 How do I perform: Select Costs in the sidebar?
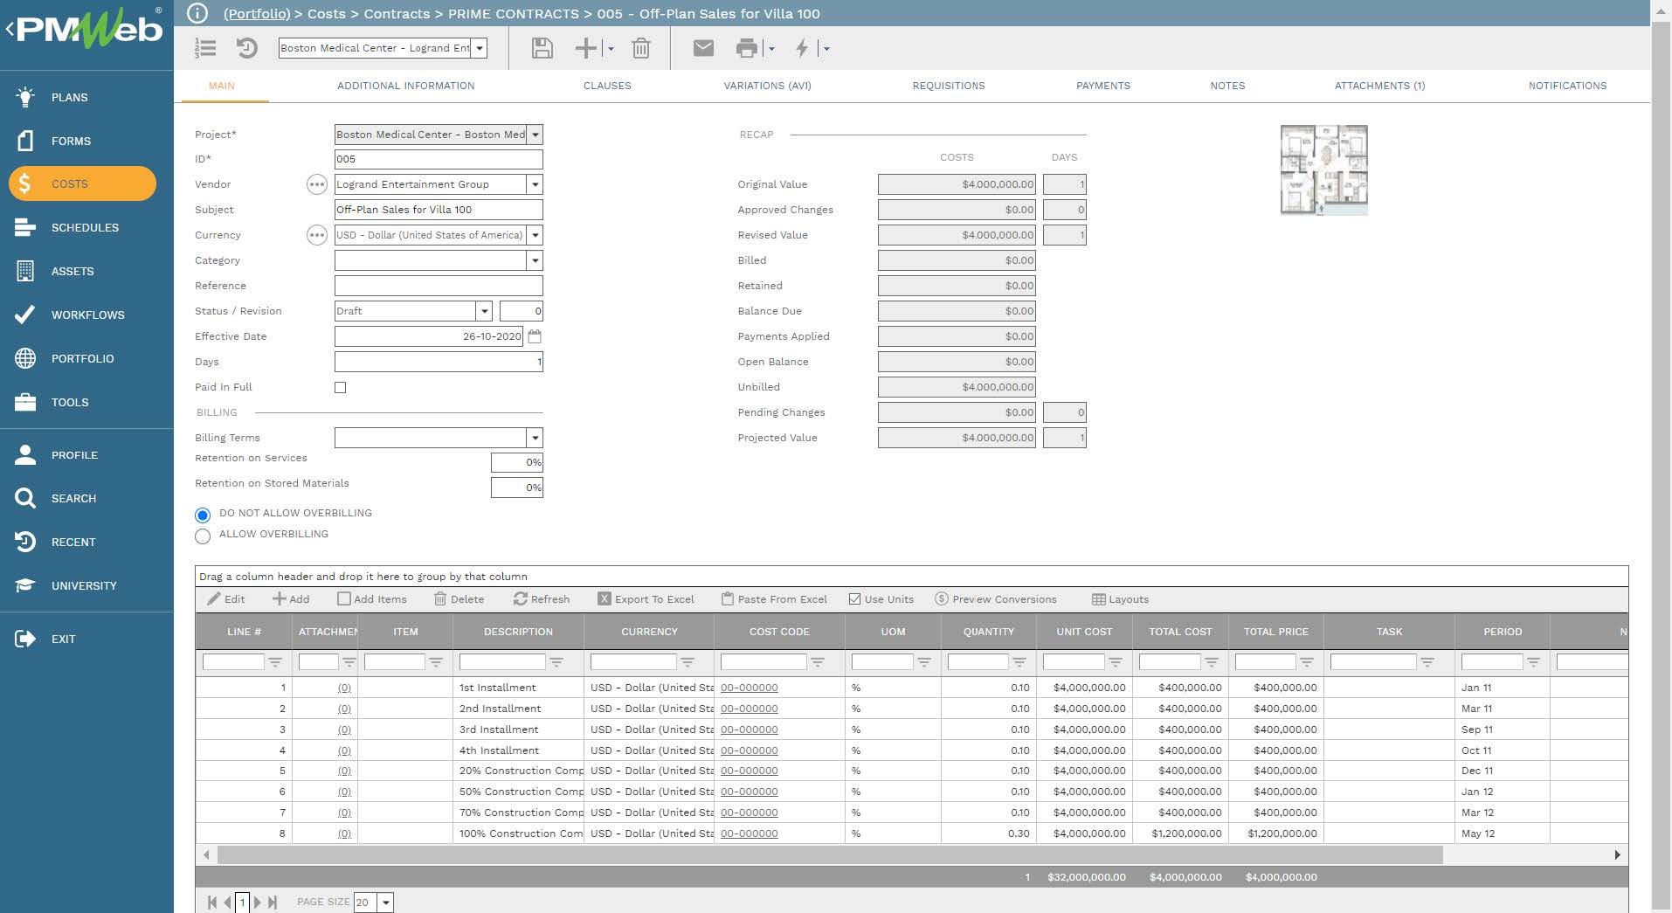tap(83, 183)
